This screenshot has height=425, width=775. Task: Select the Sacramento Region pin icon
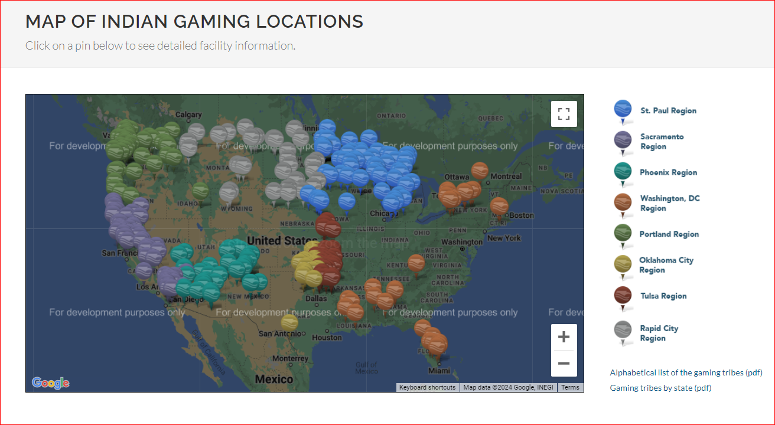(622, 142)
